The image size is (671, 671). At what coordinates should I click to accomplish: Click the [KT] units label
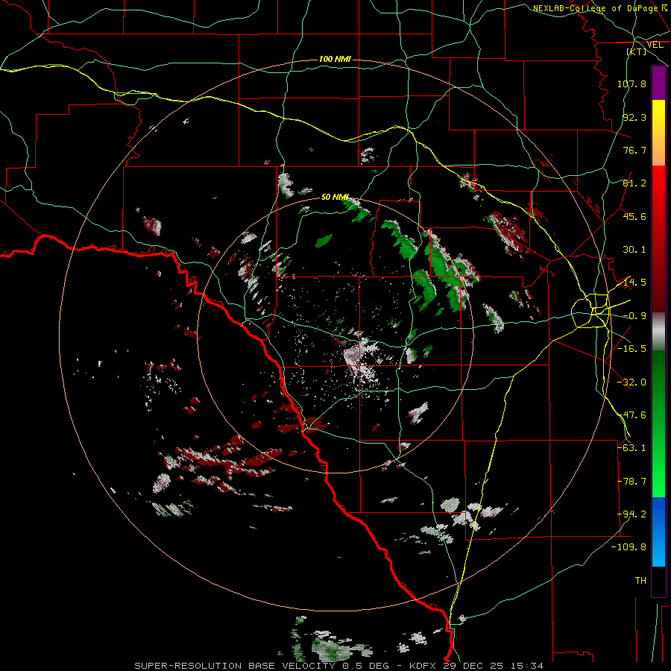[x=637, y=51]
